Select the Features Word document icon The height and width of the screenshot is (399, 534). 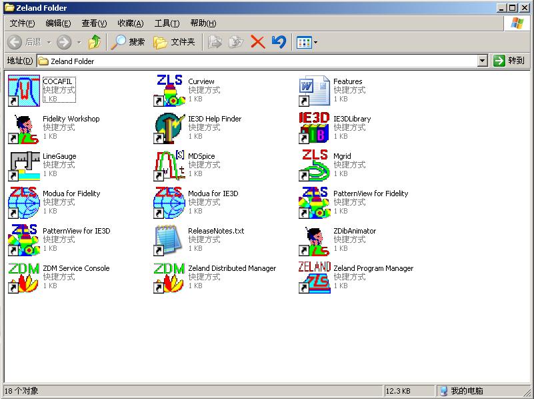(315, 91)
